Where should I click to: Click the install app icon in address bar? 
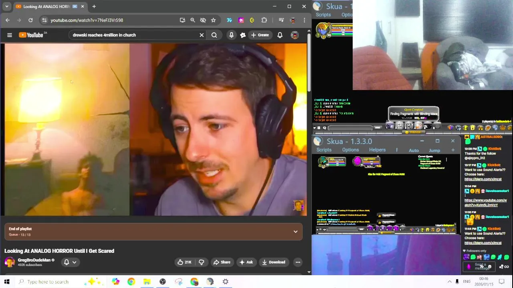[182, 20]
